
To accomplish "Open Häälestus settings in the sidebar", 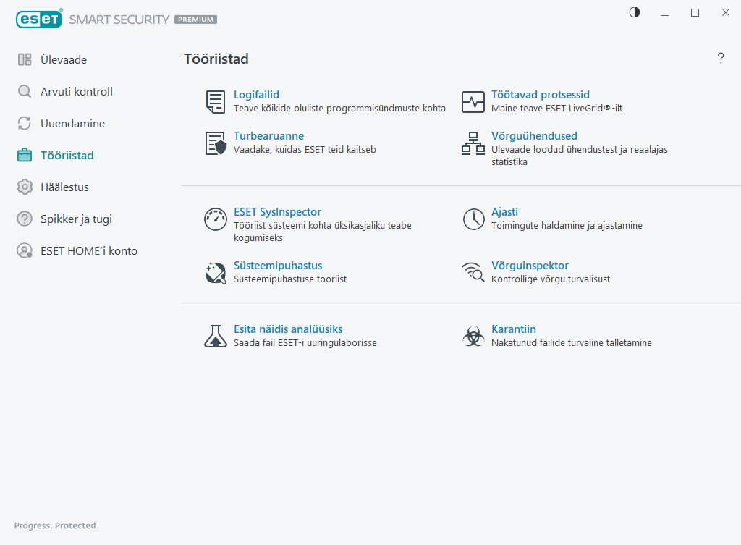I will [64, 187].
